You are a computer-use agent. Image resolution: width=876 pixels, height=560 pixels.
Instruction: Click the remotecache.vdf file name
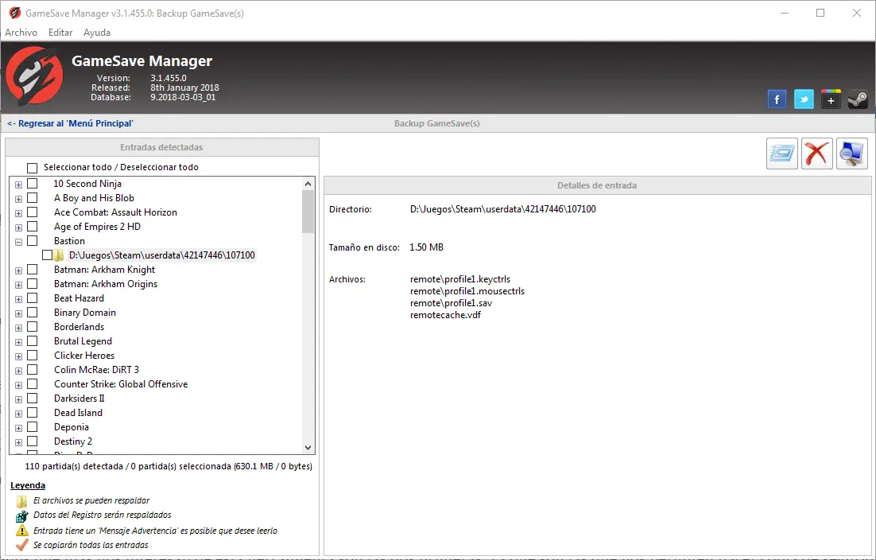pos(445,315)
